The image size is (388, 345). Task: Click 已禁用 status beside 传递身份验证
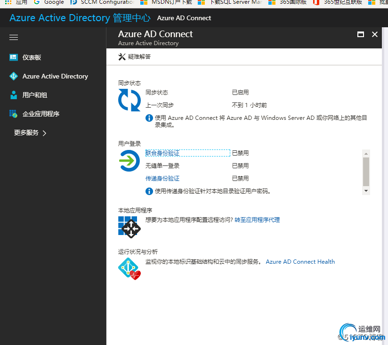click(x=240, y=178)
